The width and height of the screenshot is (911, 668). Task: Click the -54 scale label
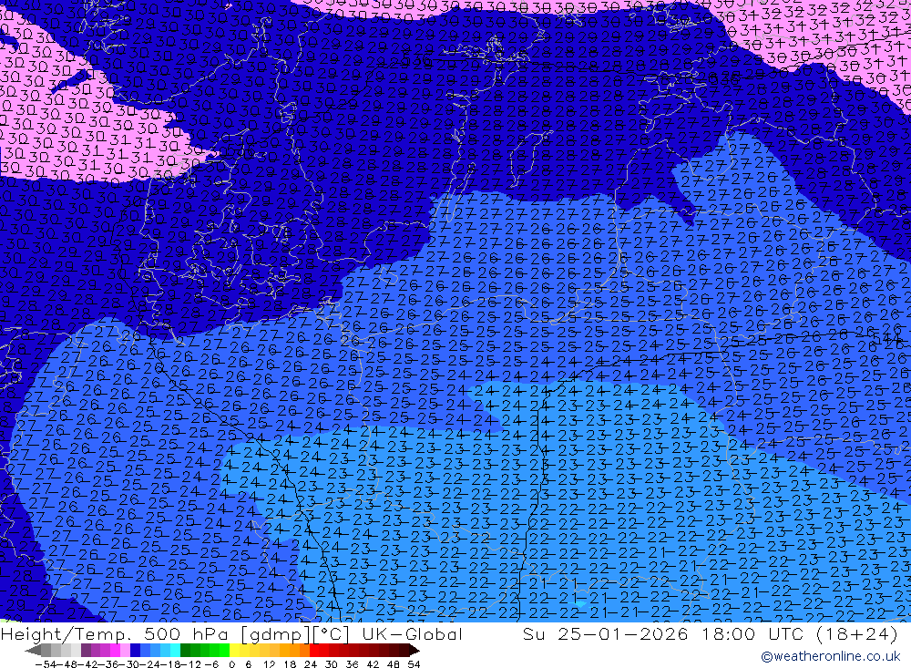click(x=46, y=664)
